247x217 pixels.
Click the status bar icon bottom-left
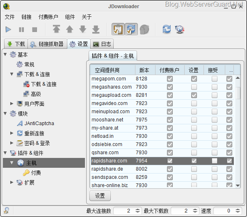(x=6, y=210)
